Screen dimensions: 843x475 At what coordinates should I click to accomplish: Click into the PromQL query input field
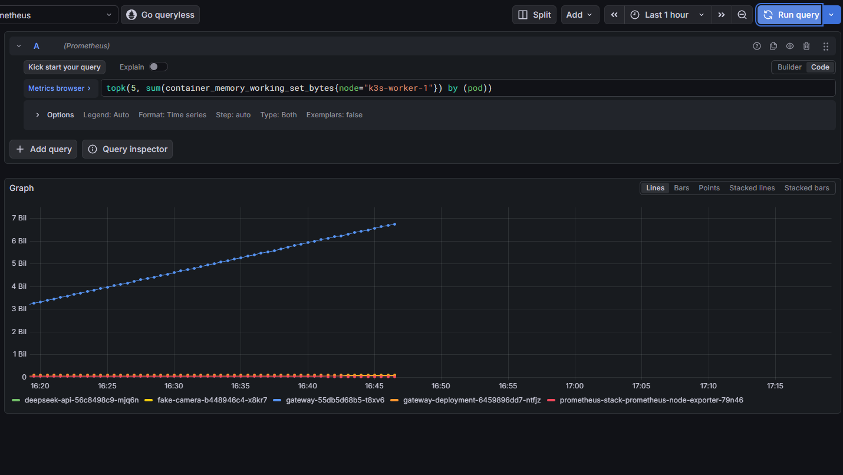point(468,88)
